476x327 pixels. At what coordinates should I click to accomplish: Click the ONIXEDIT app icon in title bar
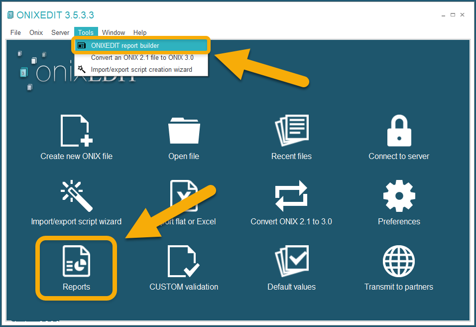(x=10, y=15)
